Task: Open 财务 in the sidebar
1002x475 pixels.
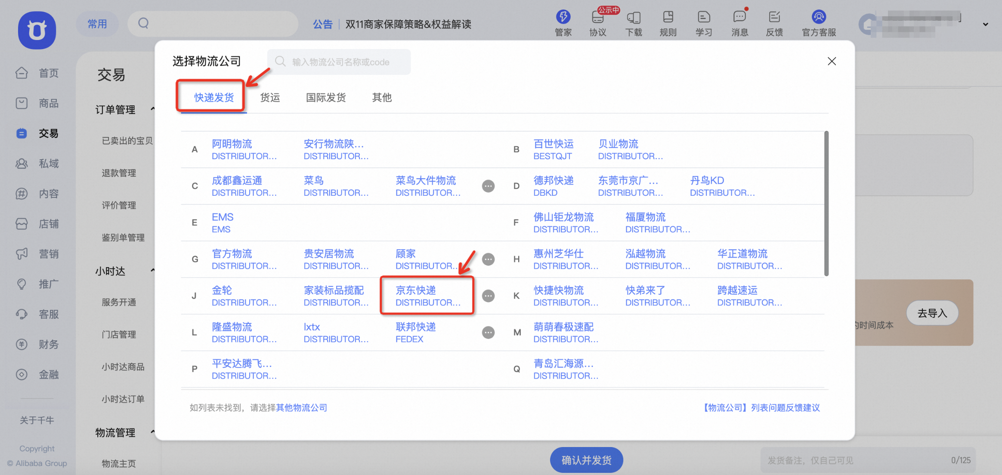Action: pyautogui.click(x=37, y=344)
